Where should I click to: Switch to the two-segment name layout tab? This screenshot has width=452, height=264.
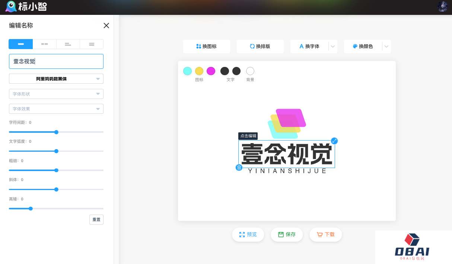tap(45, 44)
